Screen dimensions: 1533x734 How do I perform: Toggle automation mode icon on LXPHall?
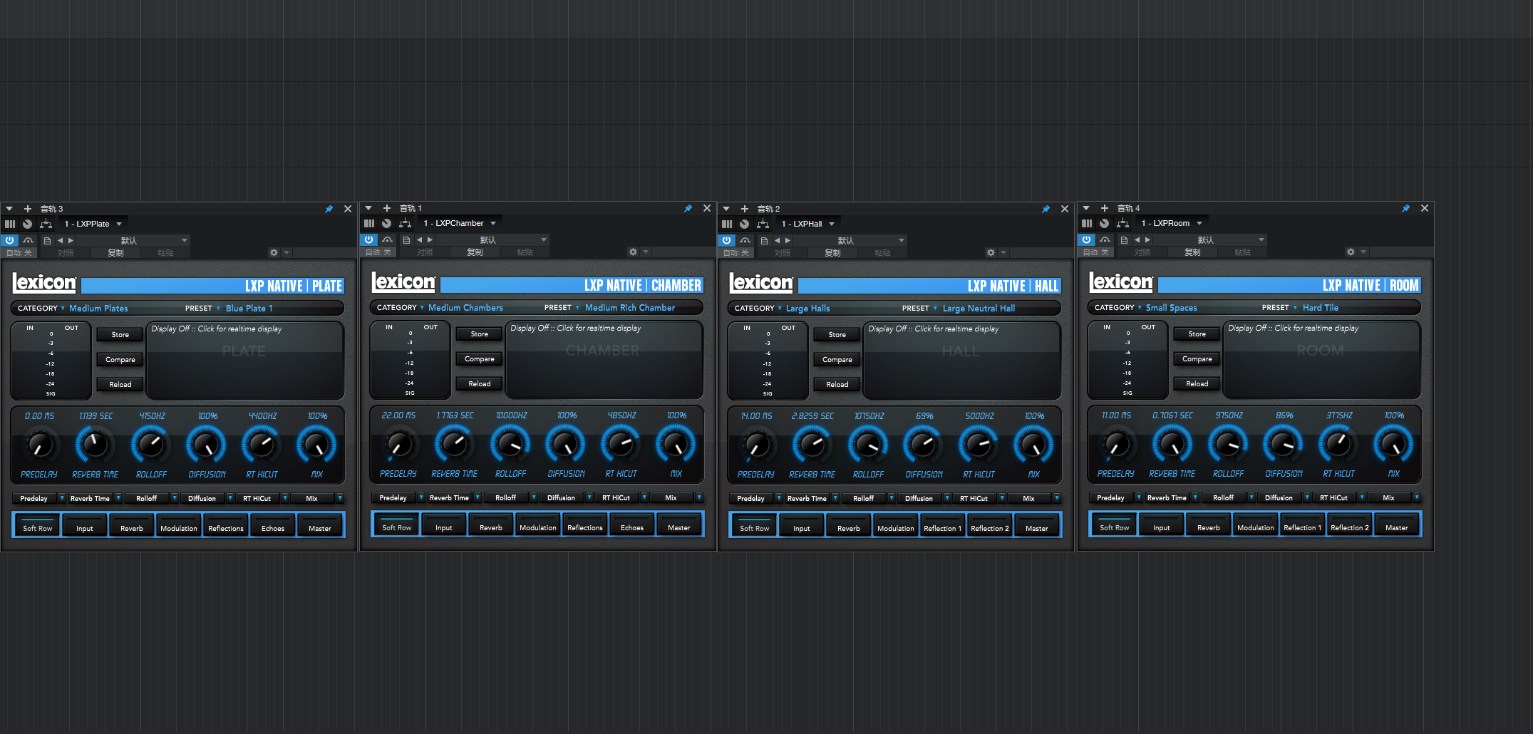click(745, 240)
